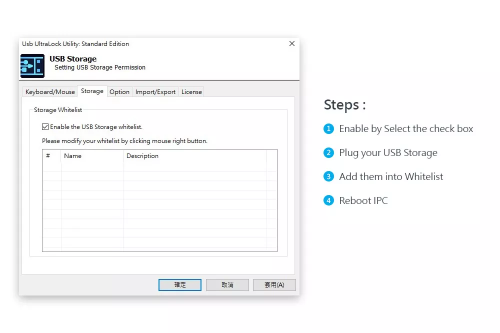Toggle the Enable USB Storage whitelist checkbox
Screen dimensions: 500x333
45,127
